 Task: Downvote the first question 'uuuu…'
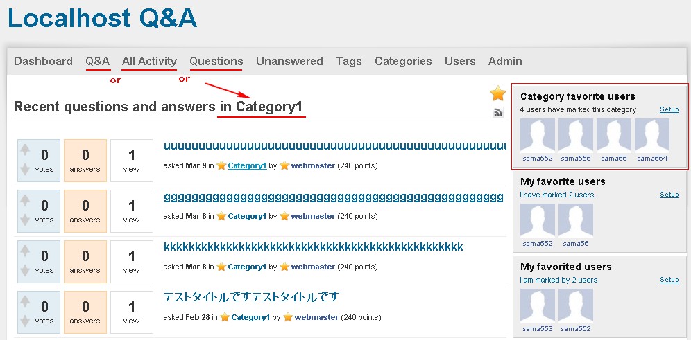25,169
